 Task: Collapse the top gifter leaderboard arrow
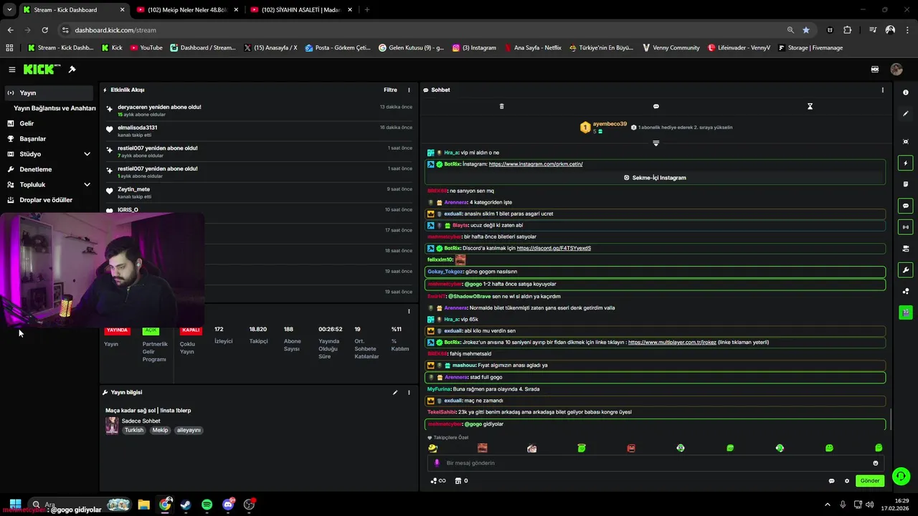pos(656,143)
